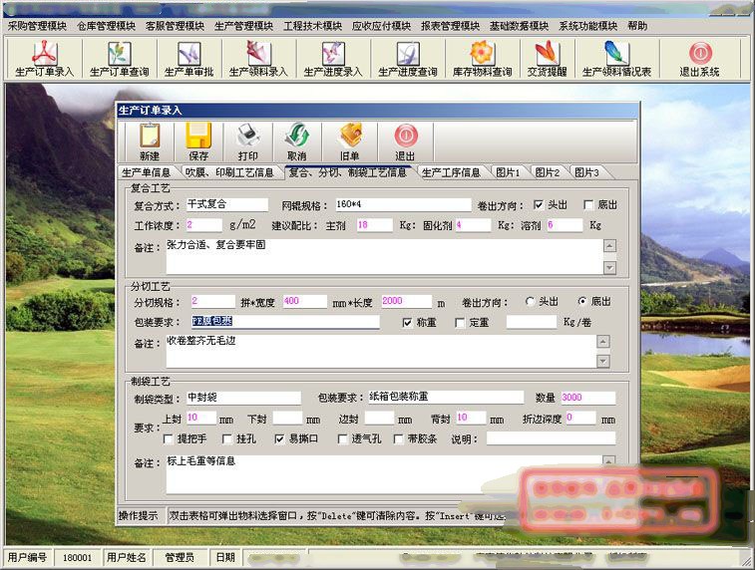Open 生产单审批 toolbar icon
The image size is (755, 570).
[x=189, y=59]
